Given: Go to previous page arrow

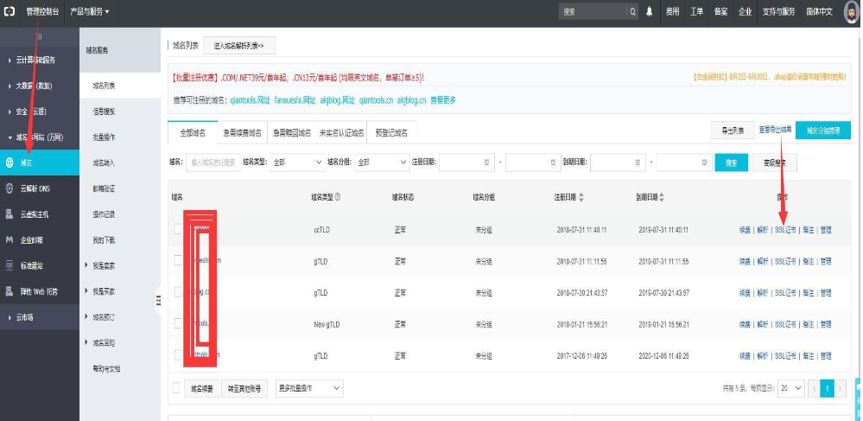Looking at the screenshot, I should tap(814, 388).
